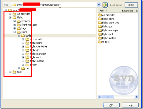Image resolution: width=143 pixels, height=109 pixels.
Task: Select jd-test folder icon in tree
Action: coord(27,65)
